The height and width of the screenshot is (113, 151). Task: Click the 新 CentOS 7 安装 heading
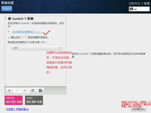21,19
